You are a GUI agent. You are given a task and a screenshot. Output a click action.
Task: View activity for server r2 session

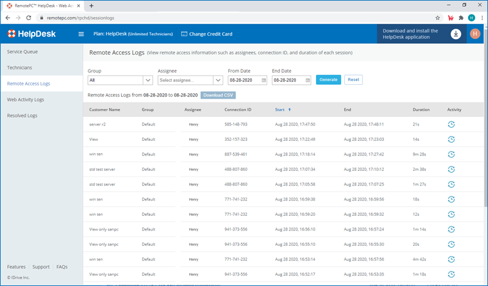[451, 124]
